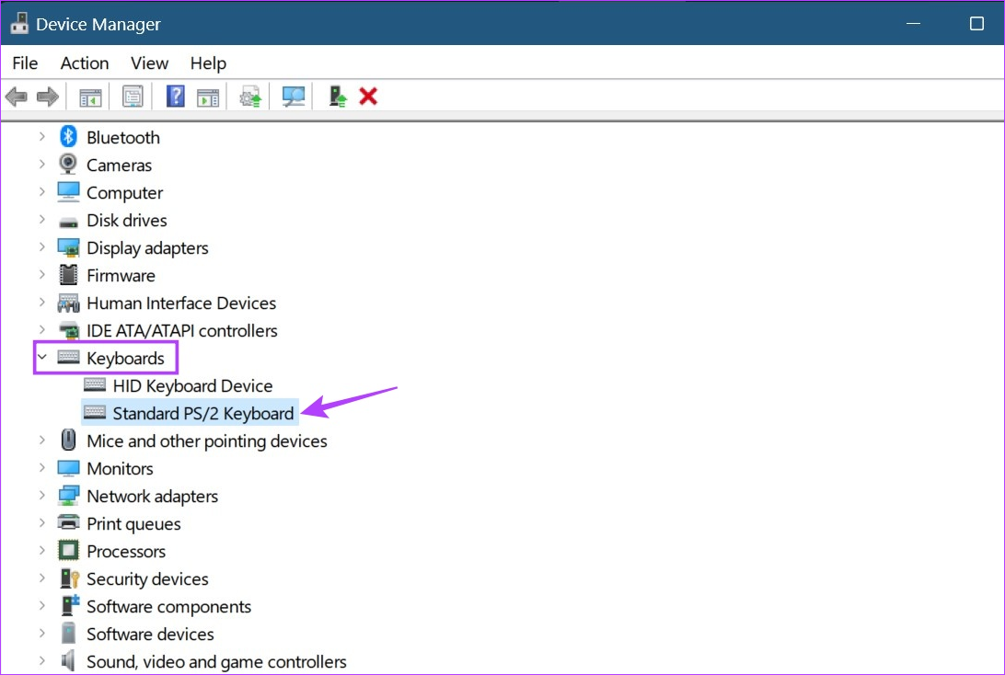Open the View menu
1005x675 pixels.
(149, 63)
